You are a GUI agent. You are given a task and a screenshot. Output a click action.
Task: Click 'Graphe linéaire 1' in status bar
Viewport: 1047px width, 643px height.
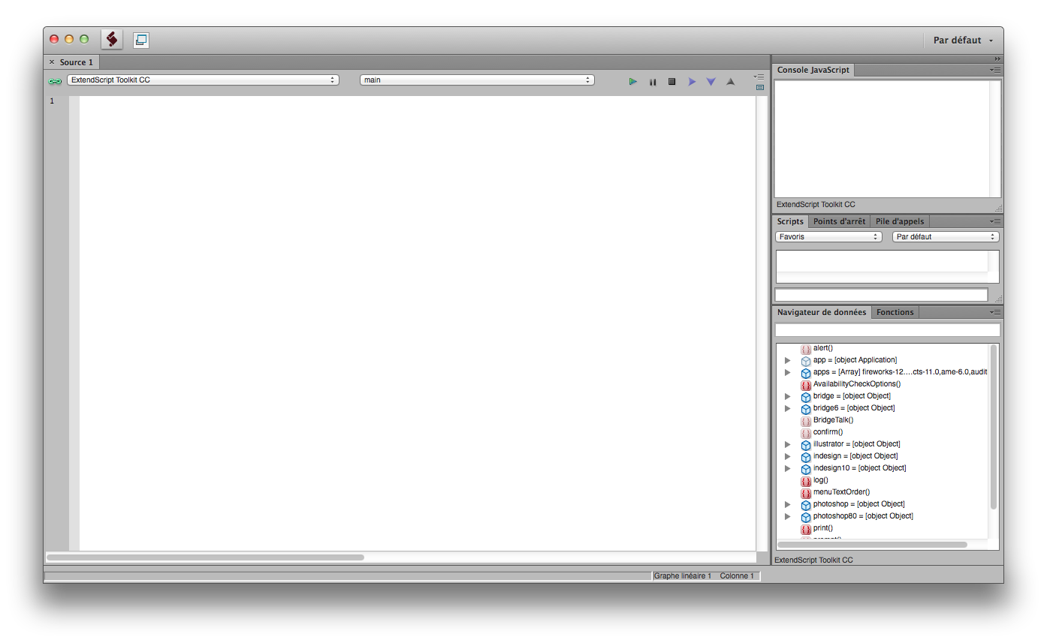(x=683, y=576)
